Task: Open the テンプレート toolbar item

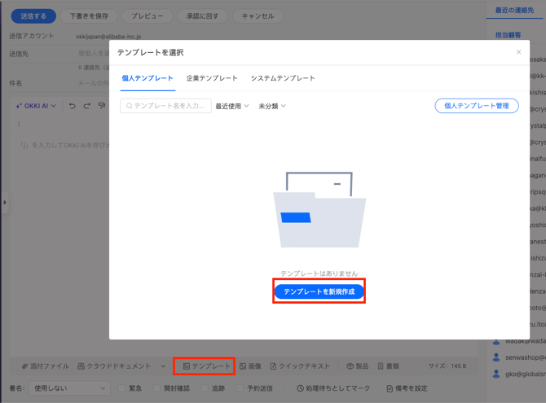Action: (x=206, y=366)
